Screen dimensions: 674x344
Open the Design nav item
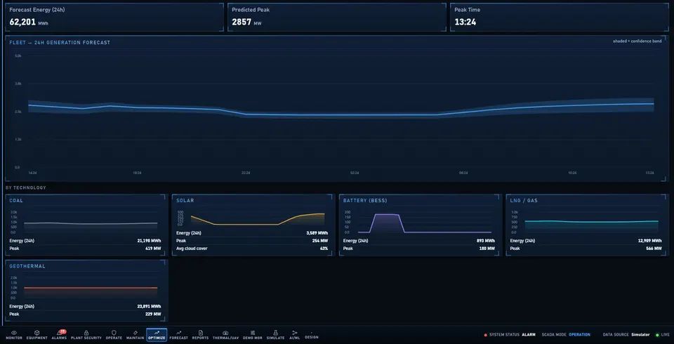coord(312,336)
